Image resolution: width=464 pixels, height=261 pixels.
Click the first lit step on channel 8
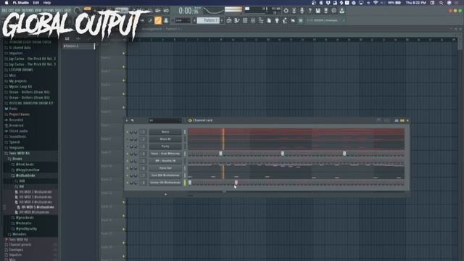pyautogui.click(x=190, y=183)
